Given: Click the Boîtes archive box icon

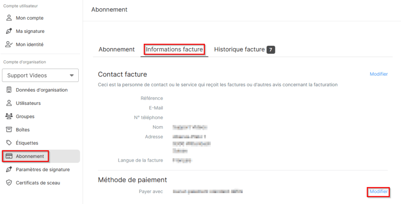Looking at the screenshot, I should click(x=9, y=130).
